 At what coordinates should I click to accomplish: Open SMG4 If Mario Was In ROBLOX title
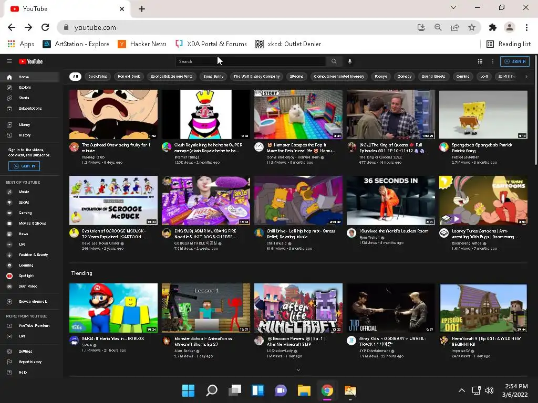(113, 338)
